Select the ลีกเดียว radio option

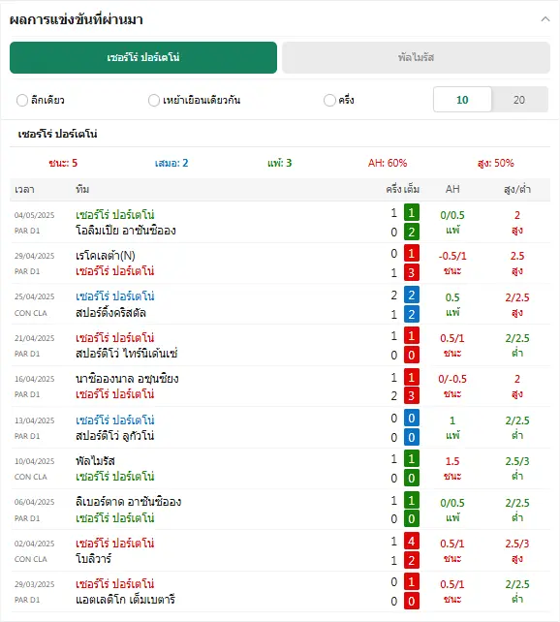coord(22,100)
